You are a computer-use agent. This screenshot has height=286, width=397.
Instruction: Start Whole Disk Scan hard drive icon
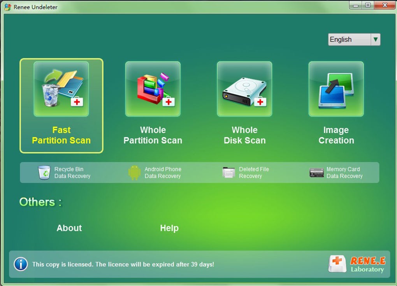tap(244, 89)
